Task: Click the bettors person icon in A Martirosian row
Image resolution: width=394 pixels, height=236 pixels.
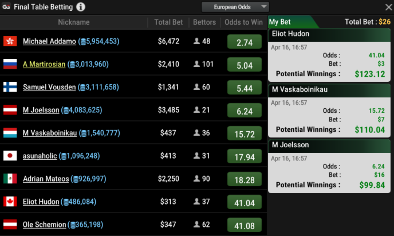Action: tap(197, 64)
